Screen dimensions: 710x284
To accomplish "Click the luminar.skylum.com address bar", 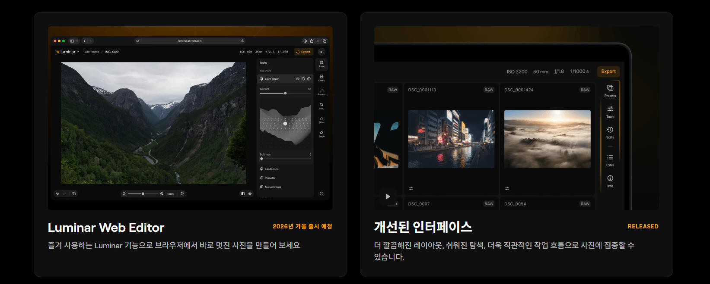I will click(x=190, y=41).
